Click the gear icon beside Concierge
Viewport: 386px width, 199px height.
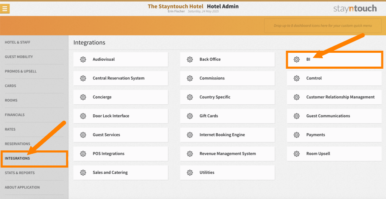click(83, 97)
